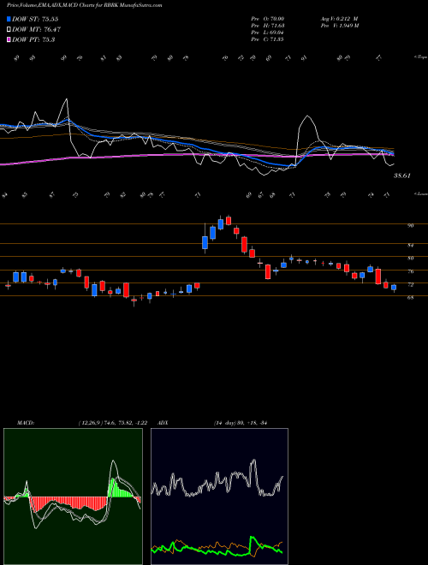Click the chart title mentioning MunafaSutra.com
This screenshot has width=428, height=565.
84,5
